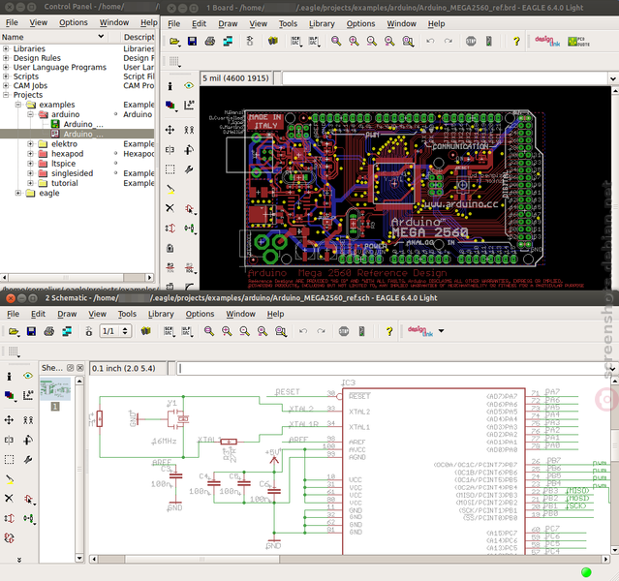Expand the CAM Jobs tree node
The height and width of the screenshot is (581, 619).
[6, 85]
